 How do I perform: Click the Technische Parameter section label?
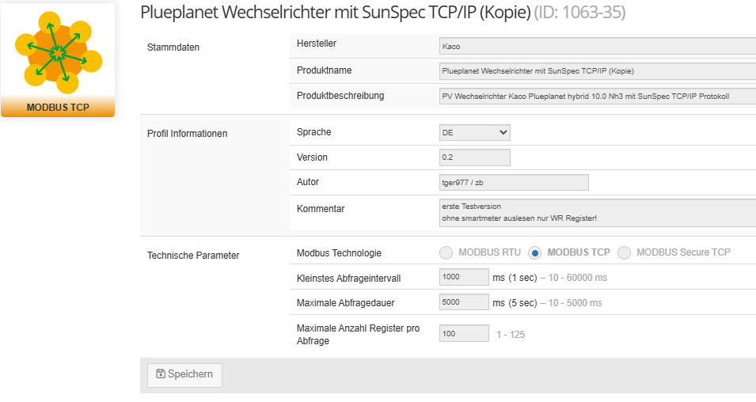point(193,256)
